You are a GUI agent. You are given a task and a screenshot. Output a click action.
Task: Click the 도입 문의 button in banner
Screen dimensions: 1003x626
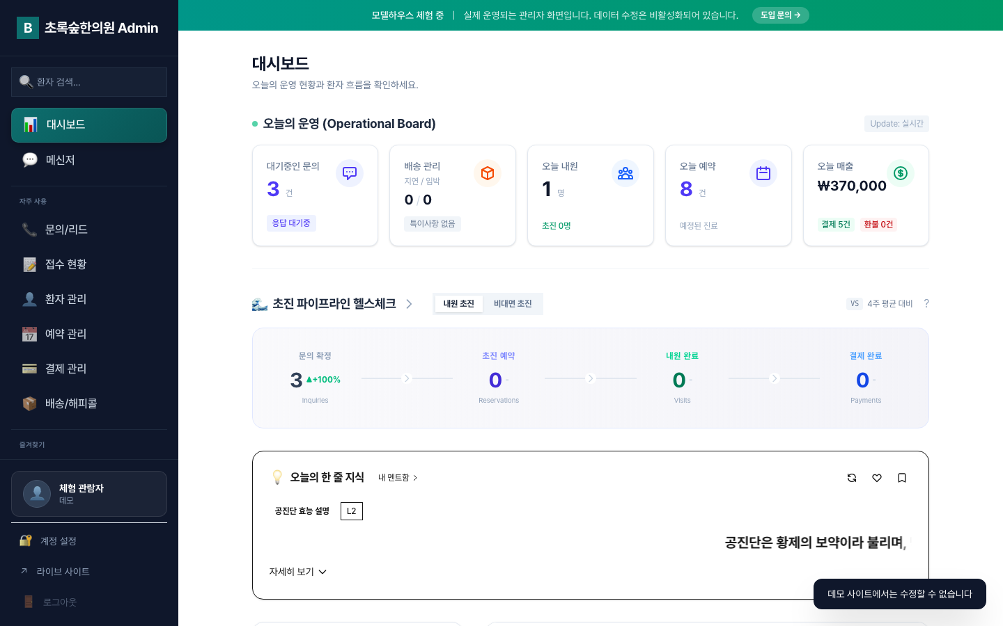(x=780, y=15)
